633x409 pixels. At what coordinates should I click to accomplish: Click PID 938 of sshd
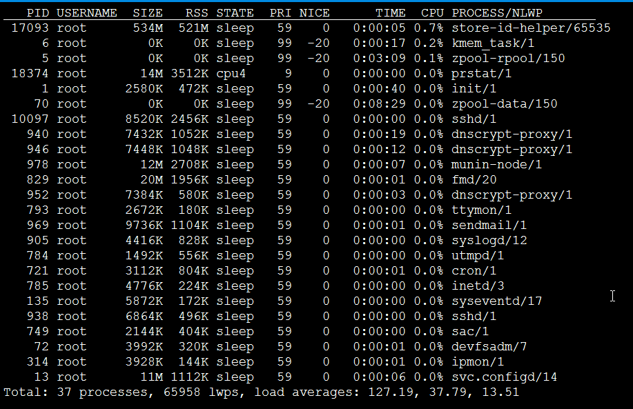(38, 316)
